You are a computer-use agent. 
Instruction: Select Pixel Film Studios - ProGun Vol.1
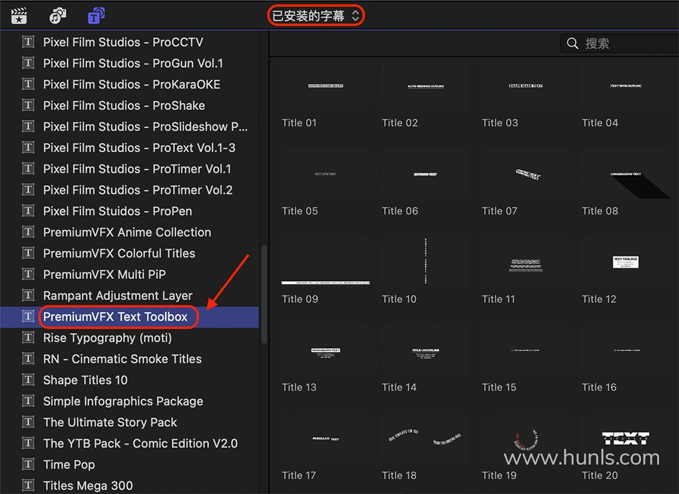tap(130, 63)
